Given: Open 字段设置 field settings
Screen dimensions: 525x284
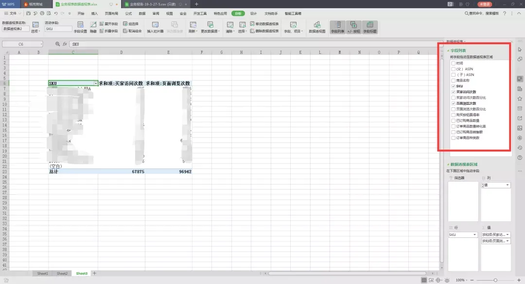Looking at the screenshot, I should [x=80, y=27].
